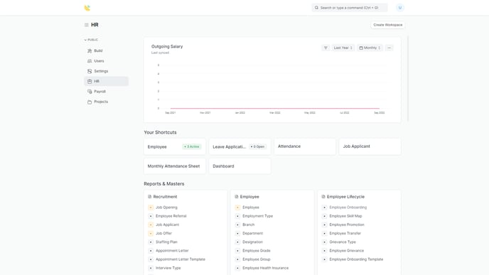This screenshot has width=489, height=275.
Task: Open the Staffing Plan link
Action: click(166, 242)
